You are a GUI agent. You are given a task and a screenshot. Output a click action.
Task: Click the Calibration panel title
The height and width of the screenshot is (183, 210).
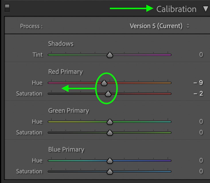(176, 9)
